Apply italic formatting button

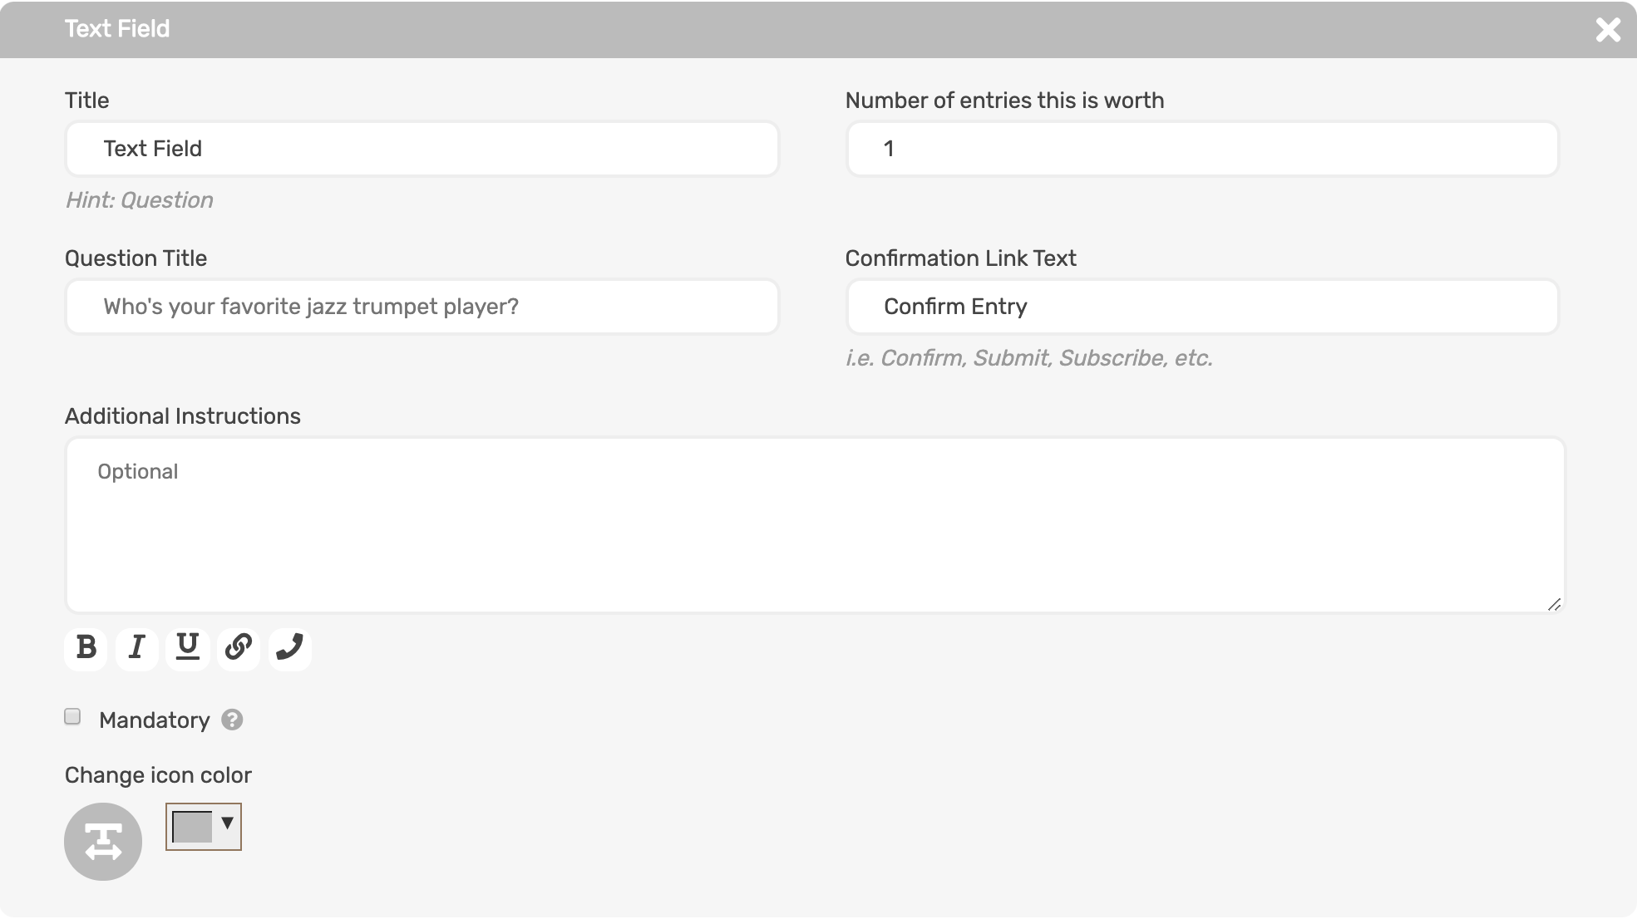(136, 648)
